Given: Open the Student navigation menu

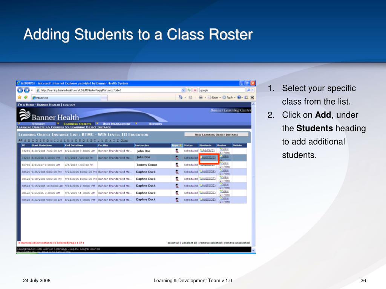Looking at the screenshot, I should click(x=38, y=124).
